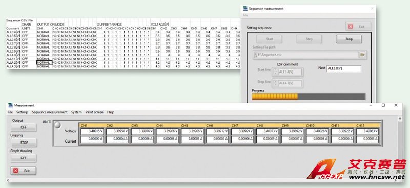Screen dimensions: 410x188
Task: Click the folder browse icon beside file path
Action: coord(362,55)
